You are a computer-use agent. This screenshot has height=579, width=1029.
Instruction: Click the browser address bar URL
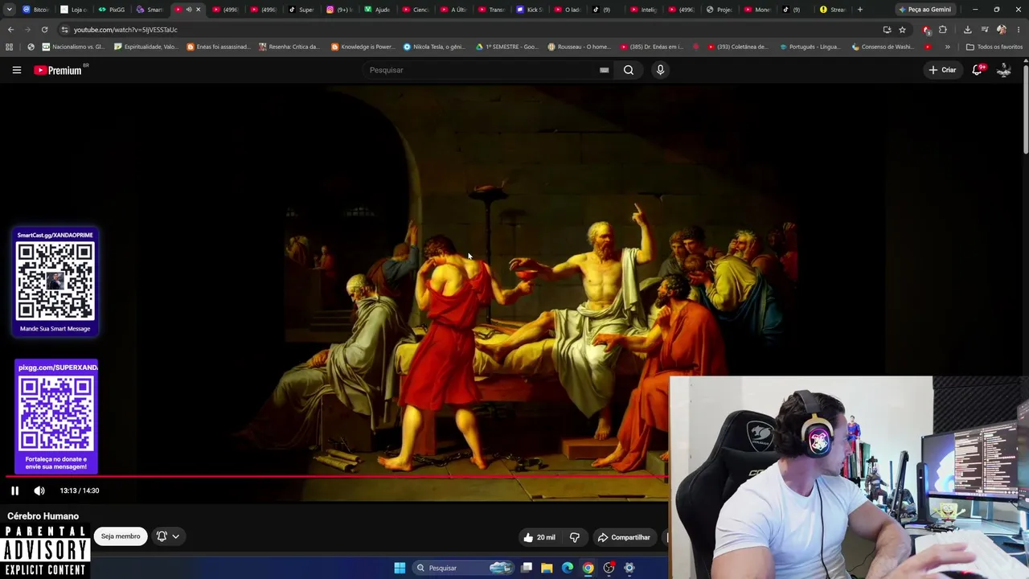[125, 30]
